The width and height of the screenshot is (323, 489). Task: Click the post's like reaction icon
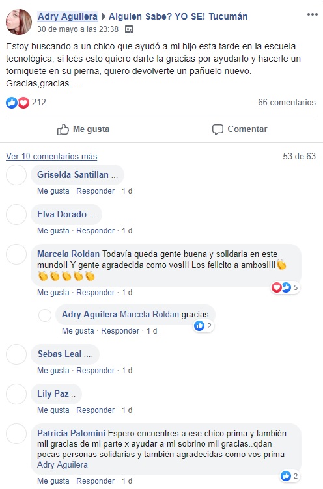(x=12, y=103)
